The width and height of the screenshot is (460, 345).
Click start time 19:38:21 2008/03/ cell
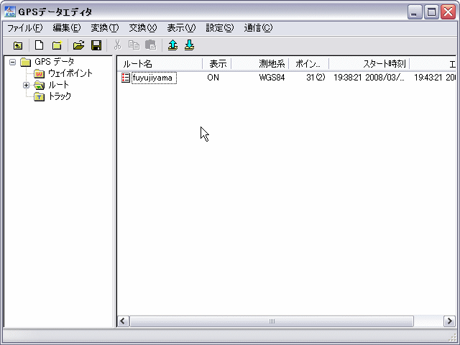[369, 78]
